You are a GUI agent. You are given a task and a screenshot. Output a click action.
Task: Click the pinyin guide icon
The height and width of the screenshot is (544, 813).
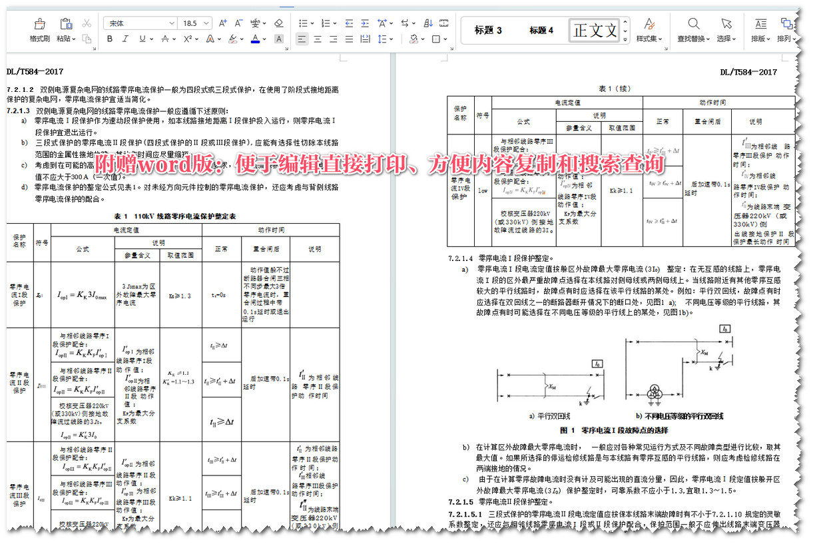256,23
